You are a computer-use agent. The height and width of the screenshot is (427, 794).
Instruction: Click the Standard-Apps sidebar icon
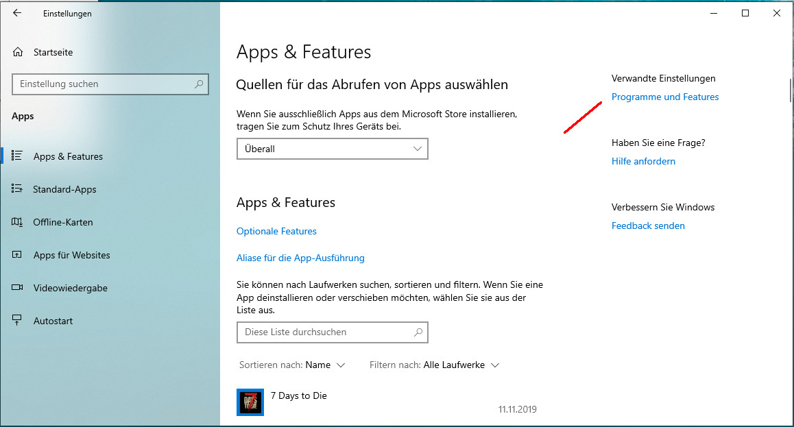[x=18, y=189]
